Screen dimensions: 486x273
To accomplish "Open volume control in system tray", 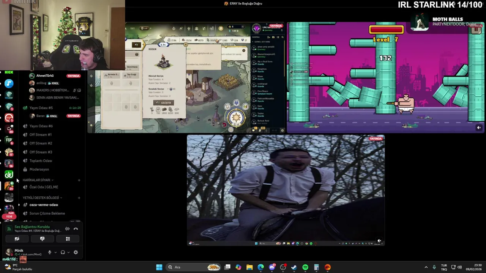I will 460,267.
